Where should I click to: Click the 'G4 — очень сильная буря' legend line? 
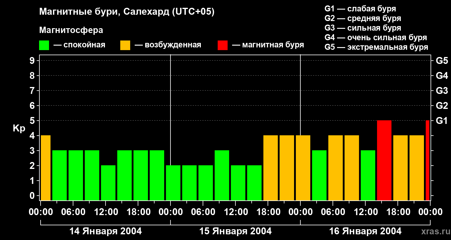376,37
